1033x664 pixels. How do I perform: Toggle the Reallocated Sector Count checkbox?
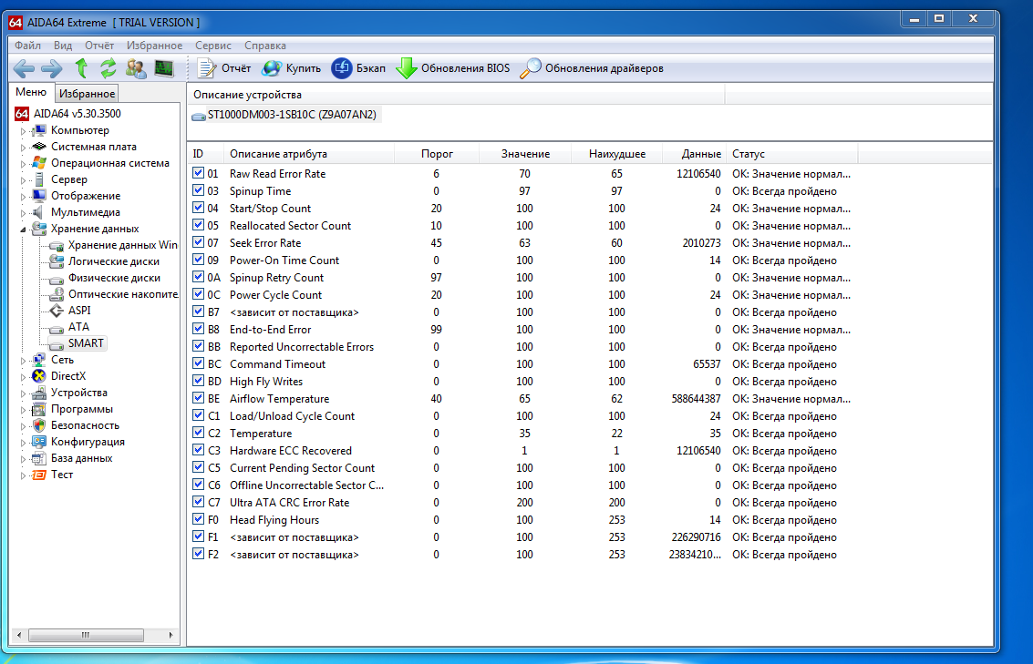click(198, 225)
